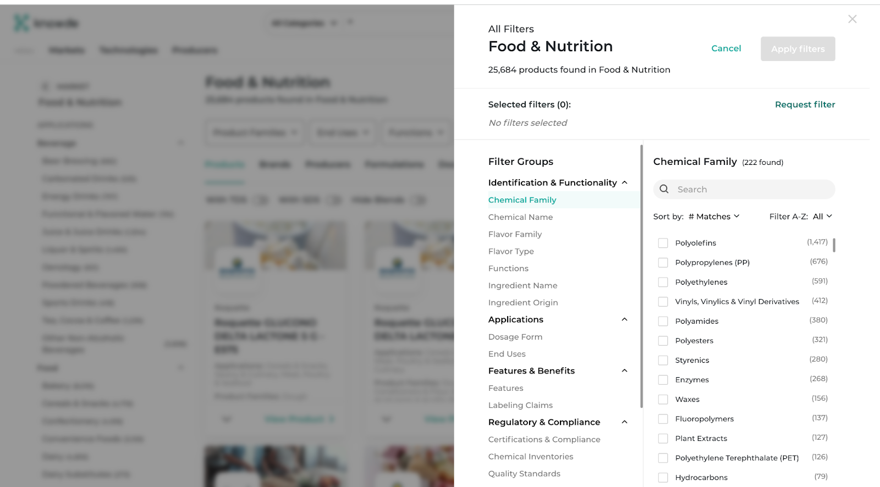Check the Polyolefins checkbox
Screen dimensions: 880x487
point(663,243)
